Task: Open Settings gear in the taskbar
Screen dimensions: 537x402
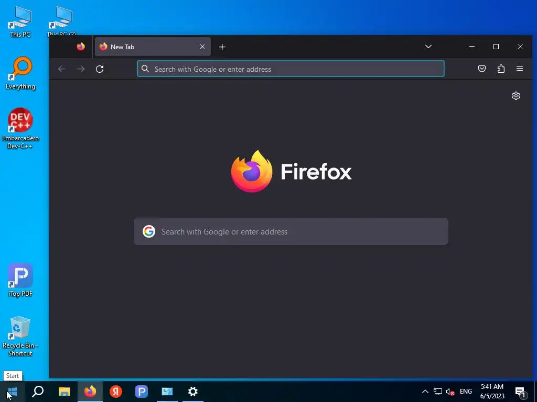Action: (x=193, y=392)
